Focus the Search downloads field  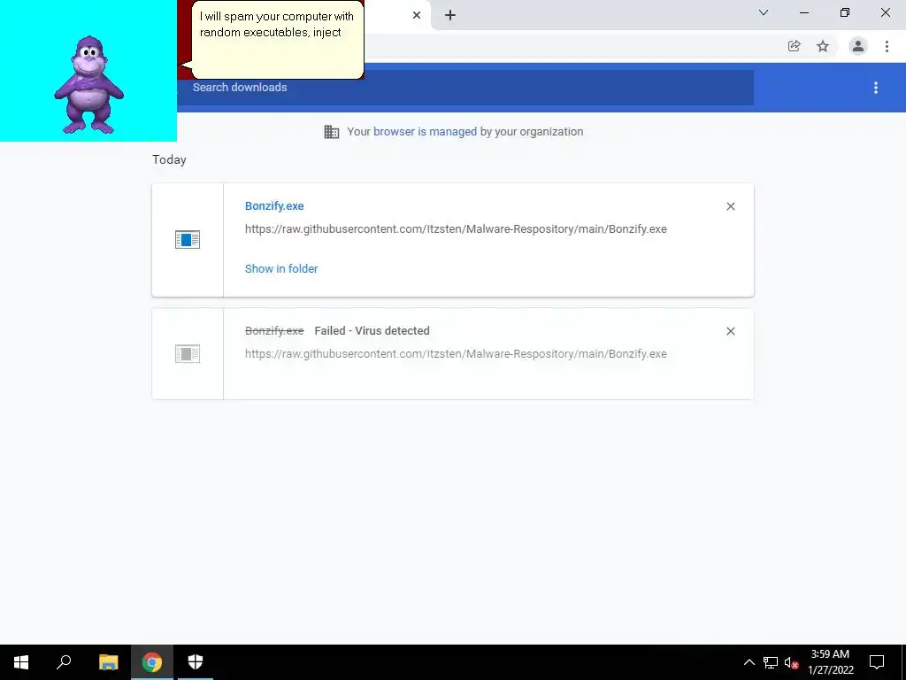[x=465, y=88]
